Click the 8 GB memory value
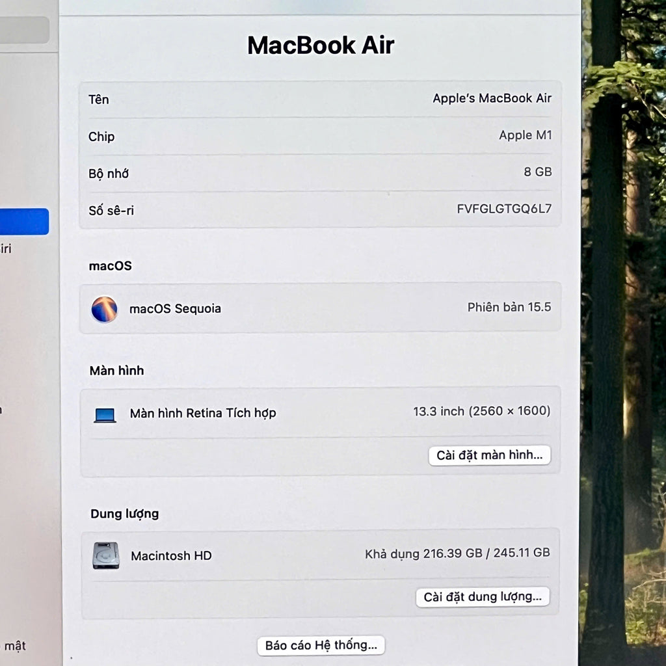666x666 pixels. pyautogui.click(x=537, y=172)
